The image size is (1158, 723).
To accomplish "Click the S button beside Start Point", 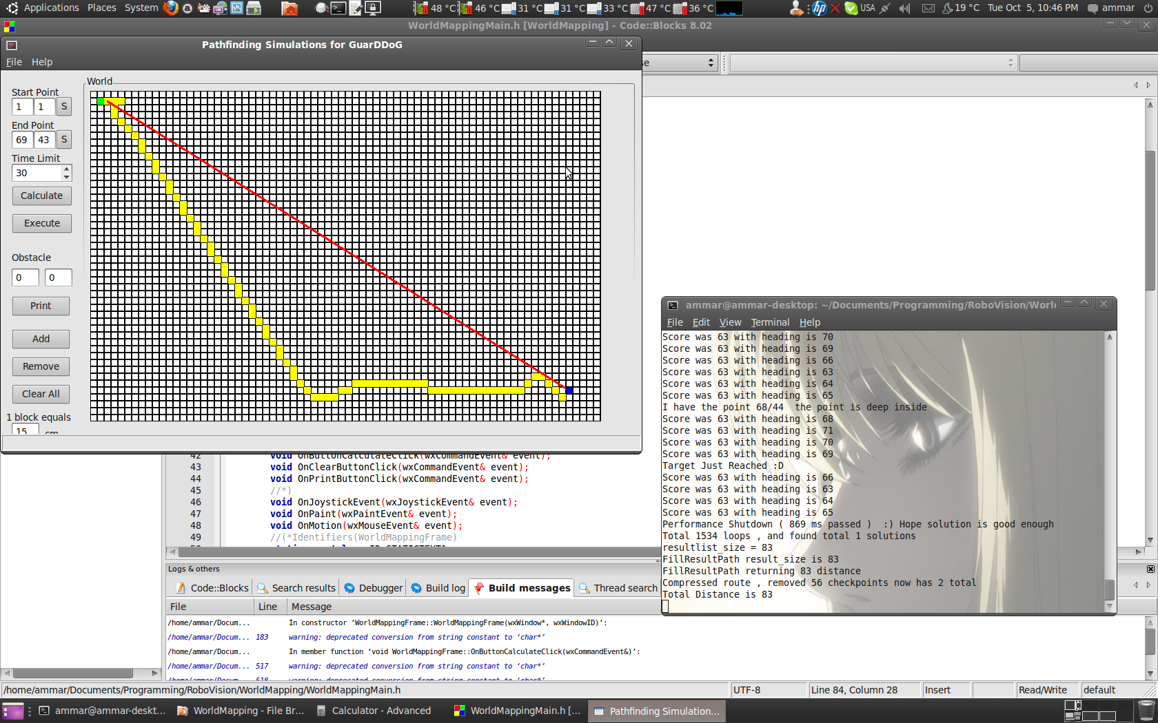I will tap(64, 107).
